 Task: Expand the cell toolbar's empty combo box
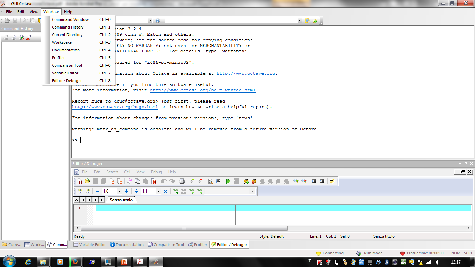point(252,191)
